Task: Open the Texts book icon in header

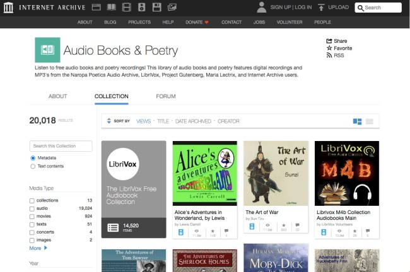Action: [x=112, y=7]
